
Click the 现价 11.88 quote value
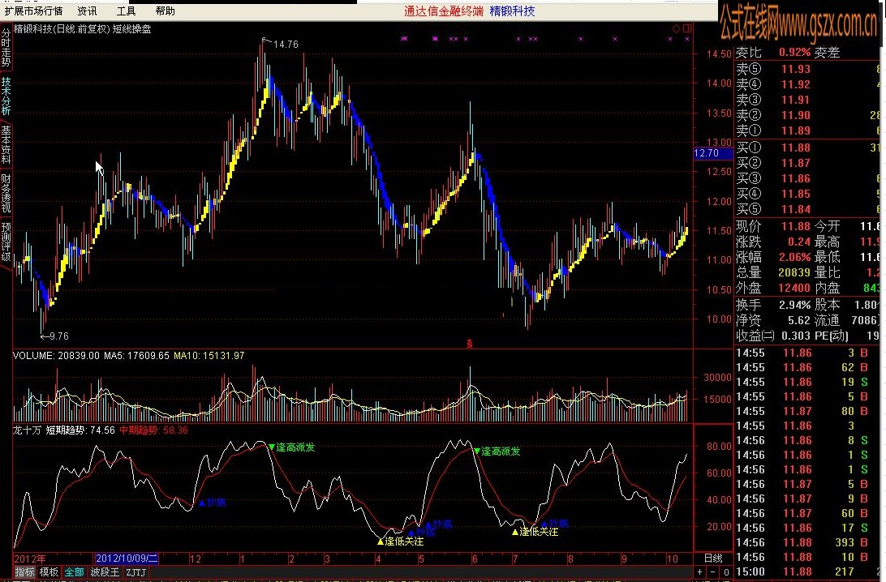click(x=796, y=226)
